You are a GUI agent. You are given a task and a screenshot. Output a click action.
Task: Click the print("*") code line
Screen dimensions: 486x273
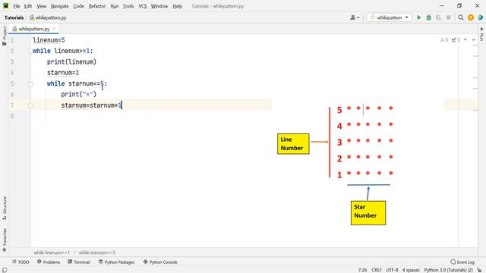click(79, 94)
